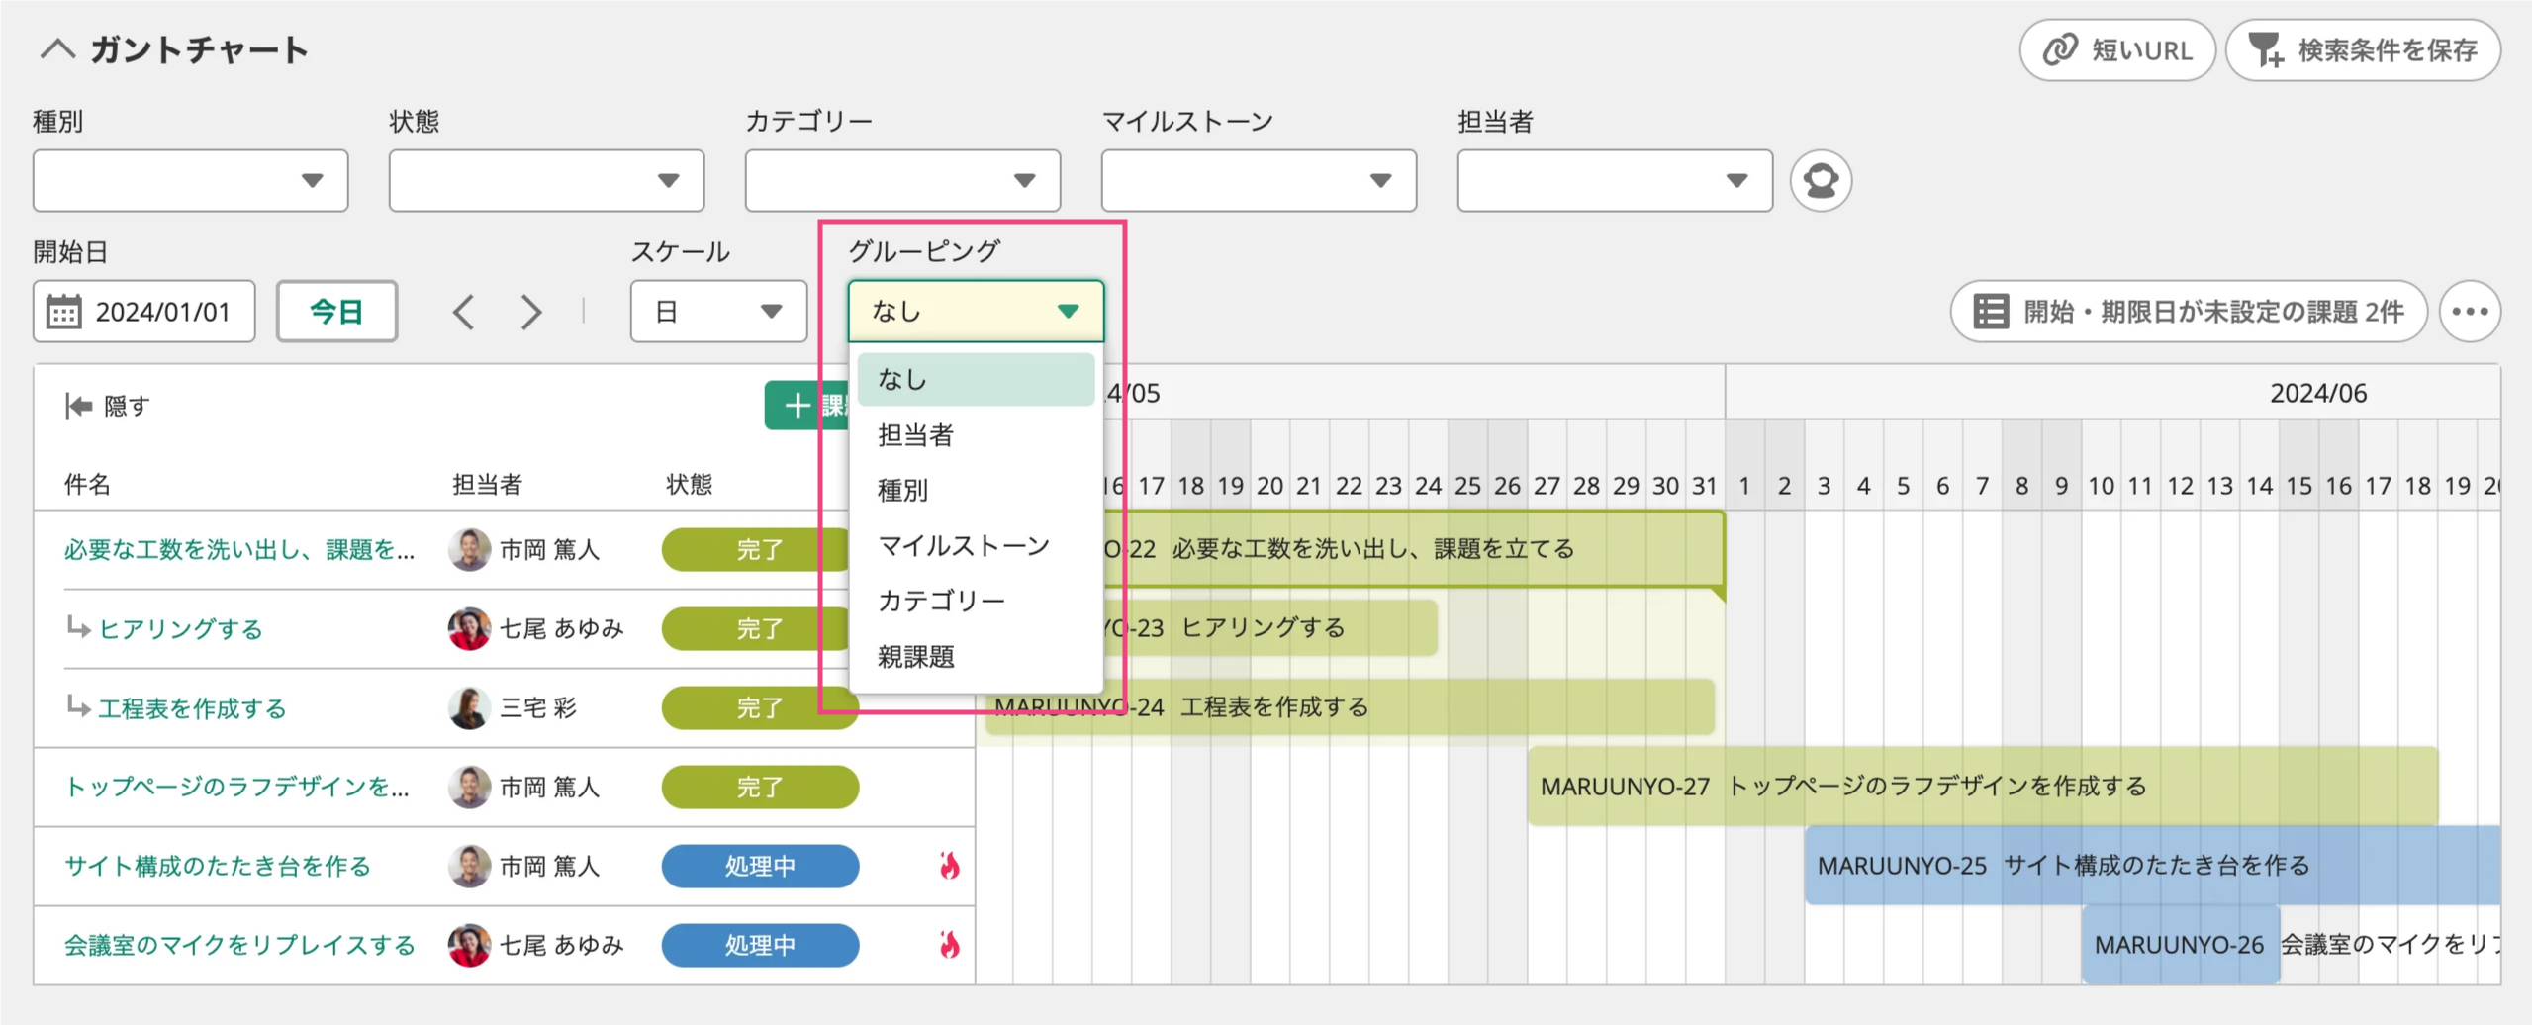Screen dimensions: 2532x1025
Task: Click the fire icon on 会議室のマイク row
Action: point(949,945)
